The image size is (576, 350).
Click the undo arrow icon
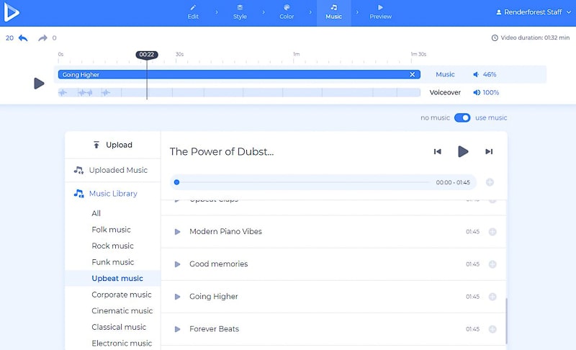tap(23, 38)
